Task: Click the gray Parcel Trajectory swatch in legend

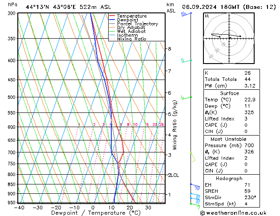Action: coord(112,24)
